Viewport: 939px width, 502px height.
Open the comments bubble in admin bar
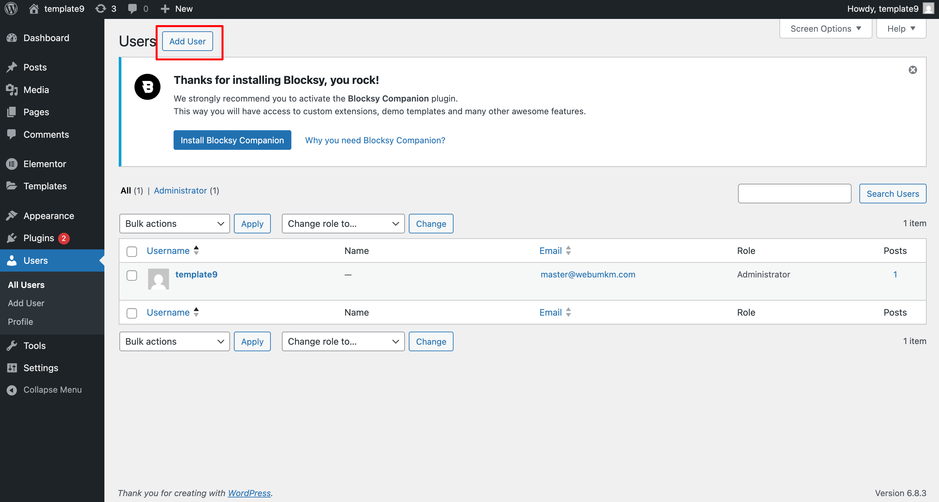coord(132,8)
